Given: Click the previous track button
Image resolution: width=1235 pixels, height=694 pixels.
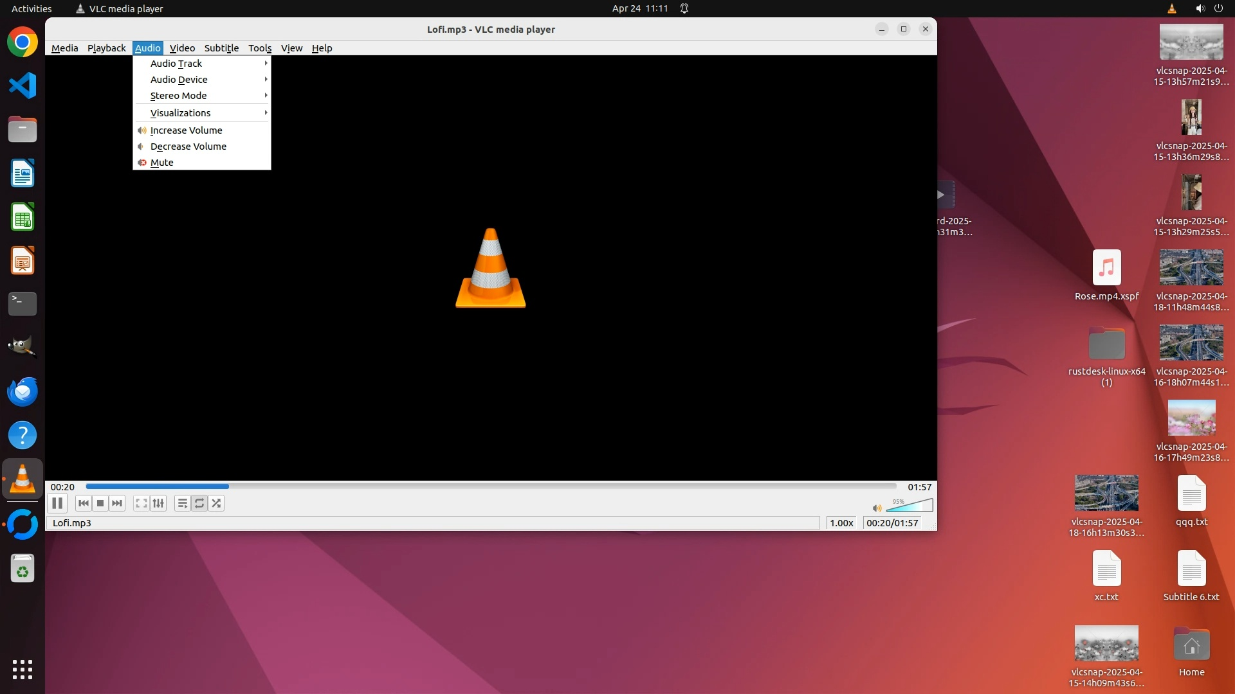Looking at the screenshot, I should click(x=83, y=503).
